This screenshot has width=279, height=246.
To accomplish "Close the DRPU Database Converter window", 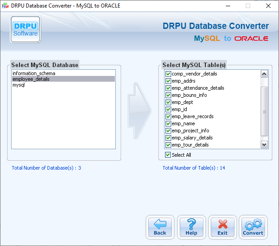I will [x=268, y=6].
